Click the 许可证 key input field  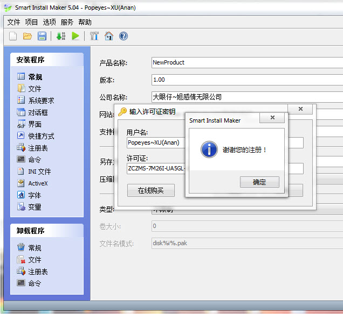(156, 168)
